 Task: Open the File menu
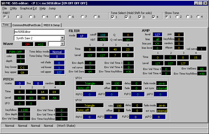click(5, 8)
